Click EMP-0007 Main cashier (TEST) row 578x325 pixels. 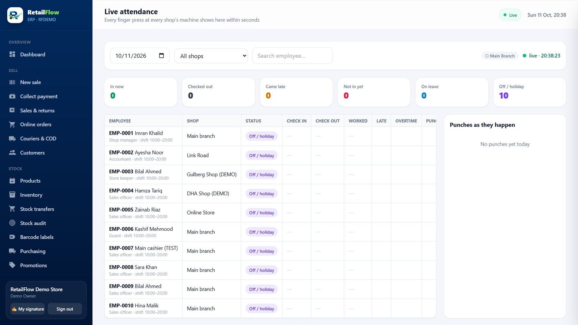coord(270,251)
